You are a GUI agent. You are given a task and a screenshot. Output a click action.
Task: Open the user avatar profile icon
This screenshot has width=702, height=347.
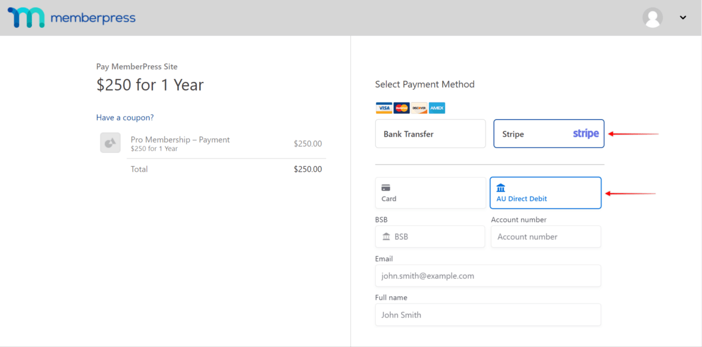tap(652, 18)
